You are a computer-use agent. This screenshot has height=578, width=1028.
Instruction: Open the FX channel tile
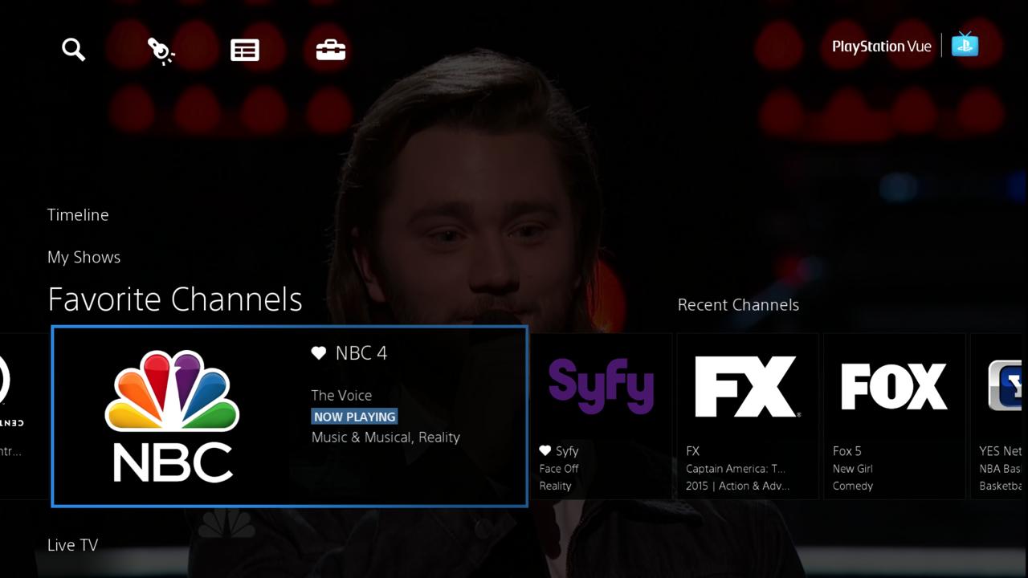[748, 416]
